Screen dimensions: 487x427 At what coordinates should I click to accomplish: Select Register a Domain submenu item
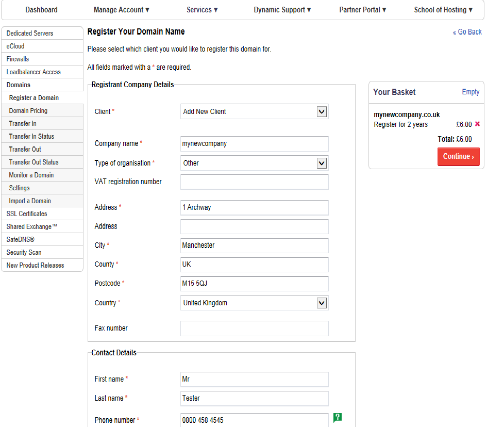coord(42,98)
